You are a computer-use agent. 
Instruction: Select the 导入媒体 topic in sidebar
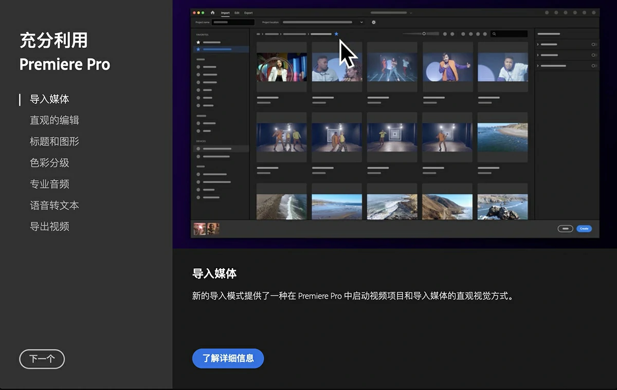[49, 99]
